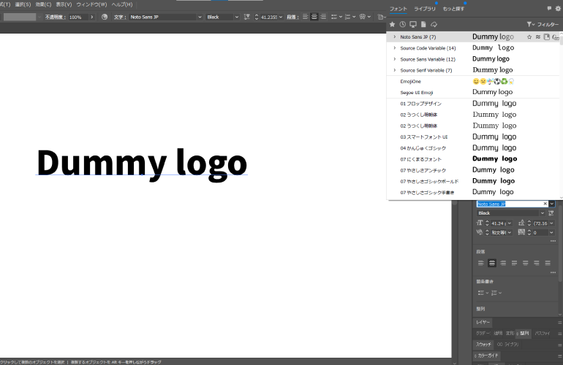Expand Source Code Variable font family
Image resolution: width=563 pixels, height=365 pixels.
point(395,48)
